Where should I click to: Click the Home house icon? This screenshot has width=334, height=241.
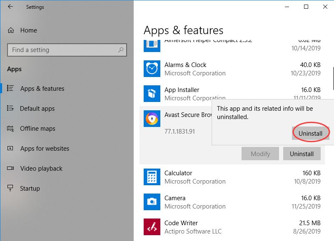pyautogui.click(x=11, y=30)
